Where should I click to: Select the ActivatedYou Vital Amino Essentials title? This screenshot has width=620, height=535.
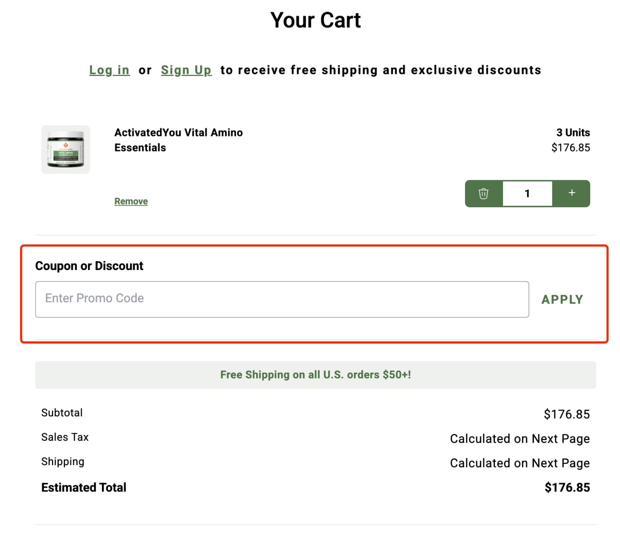178,140
